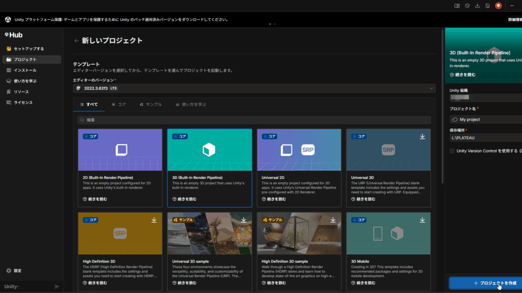Image resolution: width=522 pixels, height=293 pixels.
Task: Click download icon on Universal 3D template
Action: [422, 136]
